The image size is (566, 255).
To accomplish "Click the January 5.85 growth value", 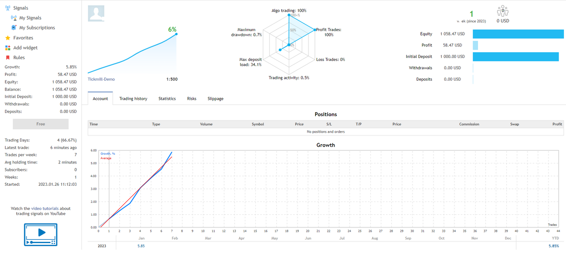I will [141, 246].
